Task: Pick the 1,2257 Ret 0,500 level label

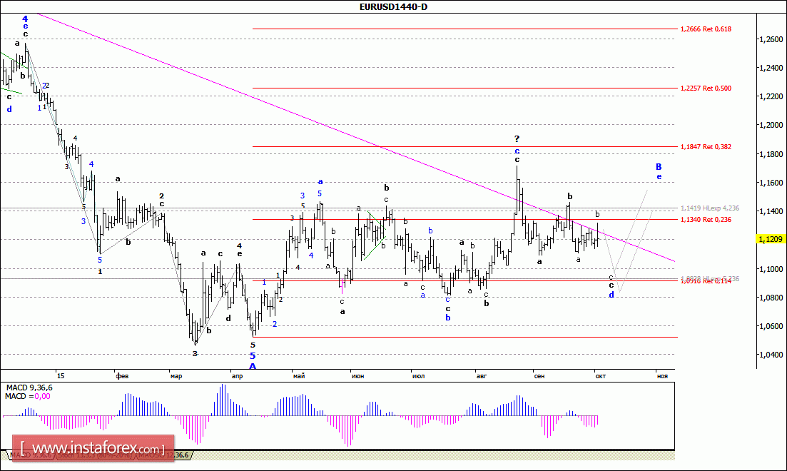Action: pos(706,88)
